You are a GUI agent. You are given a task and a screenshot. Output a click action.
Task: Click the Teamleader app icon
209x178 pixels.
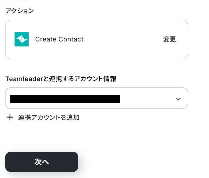(x=22, y=39)
